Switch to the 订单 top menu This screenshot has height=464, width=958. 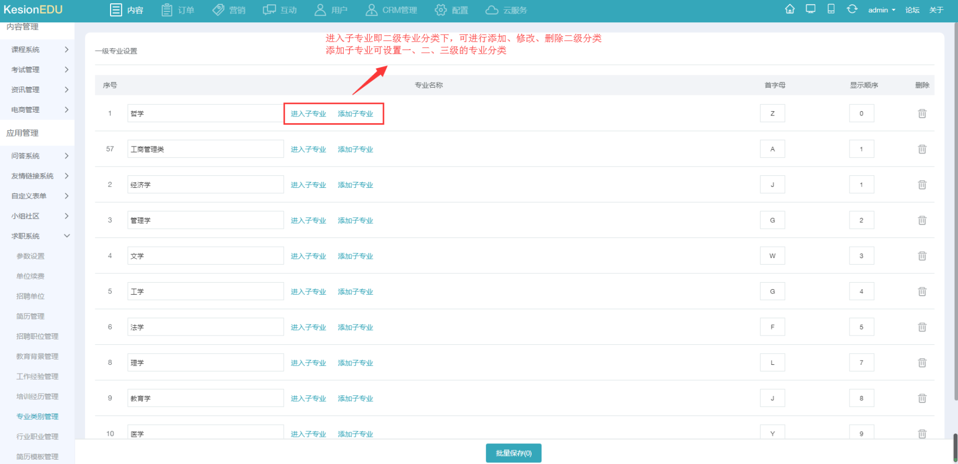point(178,10)
